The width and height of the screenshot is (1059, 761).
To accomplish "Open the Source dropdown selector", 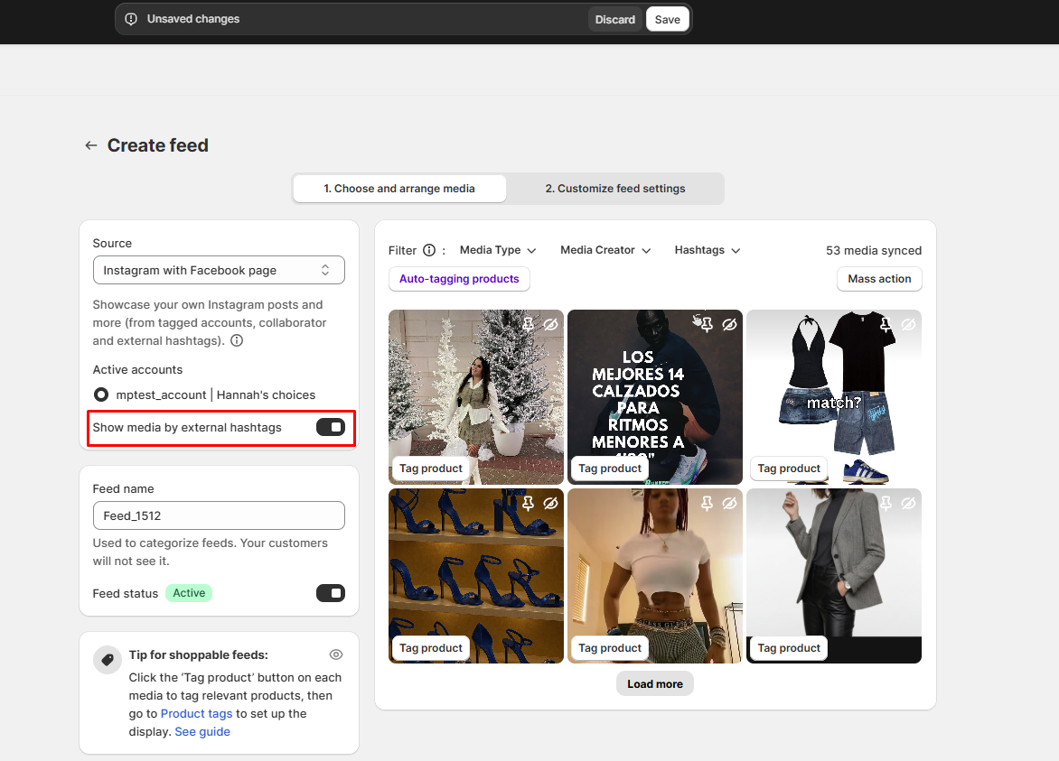I will coord(219,270).
